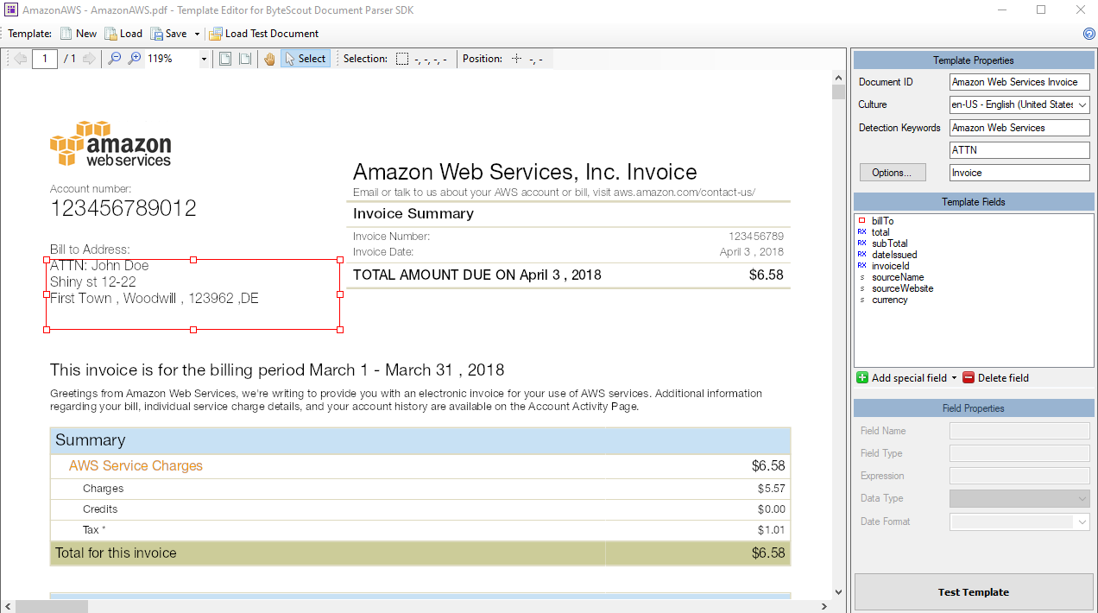Open the zoom percentage dropdown
This screenshot has width=1098, height=613.
click(204, 59)
